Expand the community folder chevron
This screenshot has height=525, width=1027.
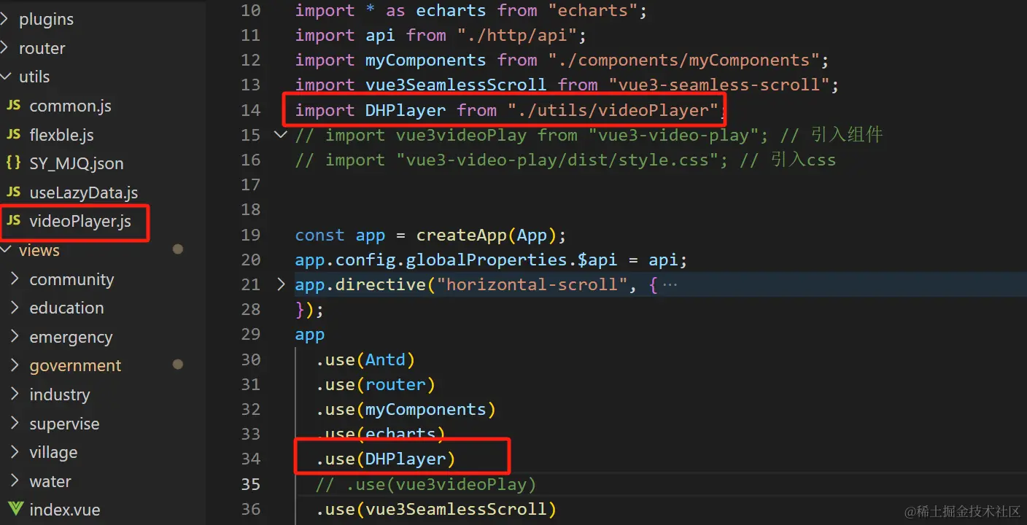(x=15, y=279)
